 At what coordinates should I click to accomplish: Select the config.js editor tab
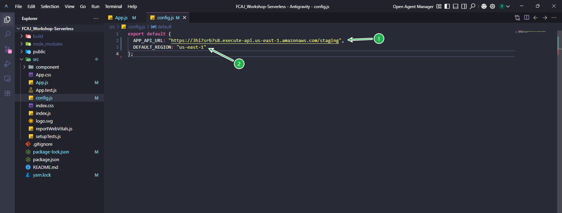(x=165, y=18)
